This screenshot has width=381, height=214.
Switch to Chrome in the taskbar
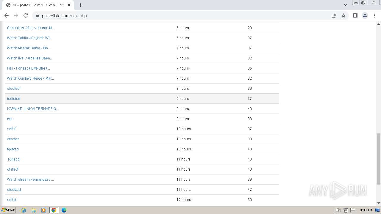coord(54,210)
